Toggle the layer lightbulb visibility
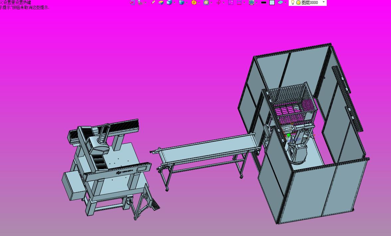 pos(293,2)
